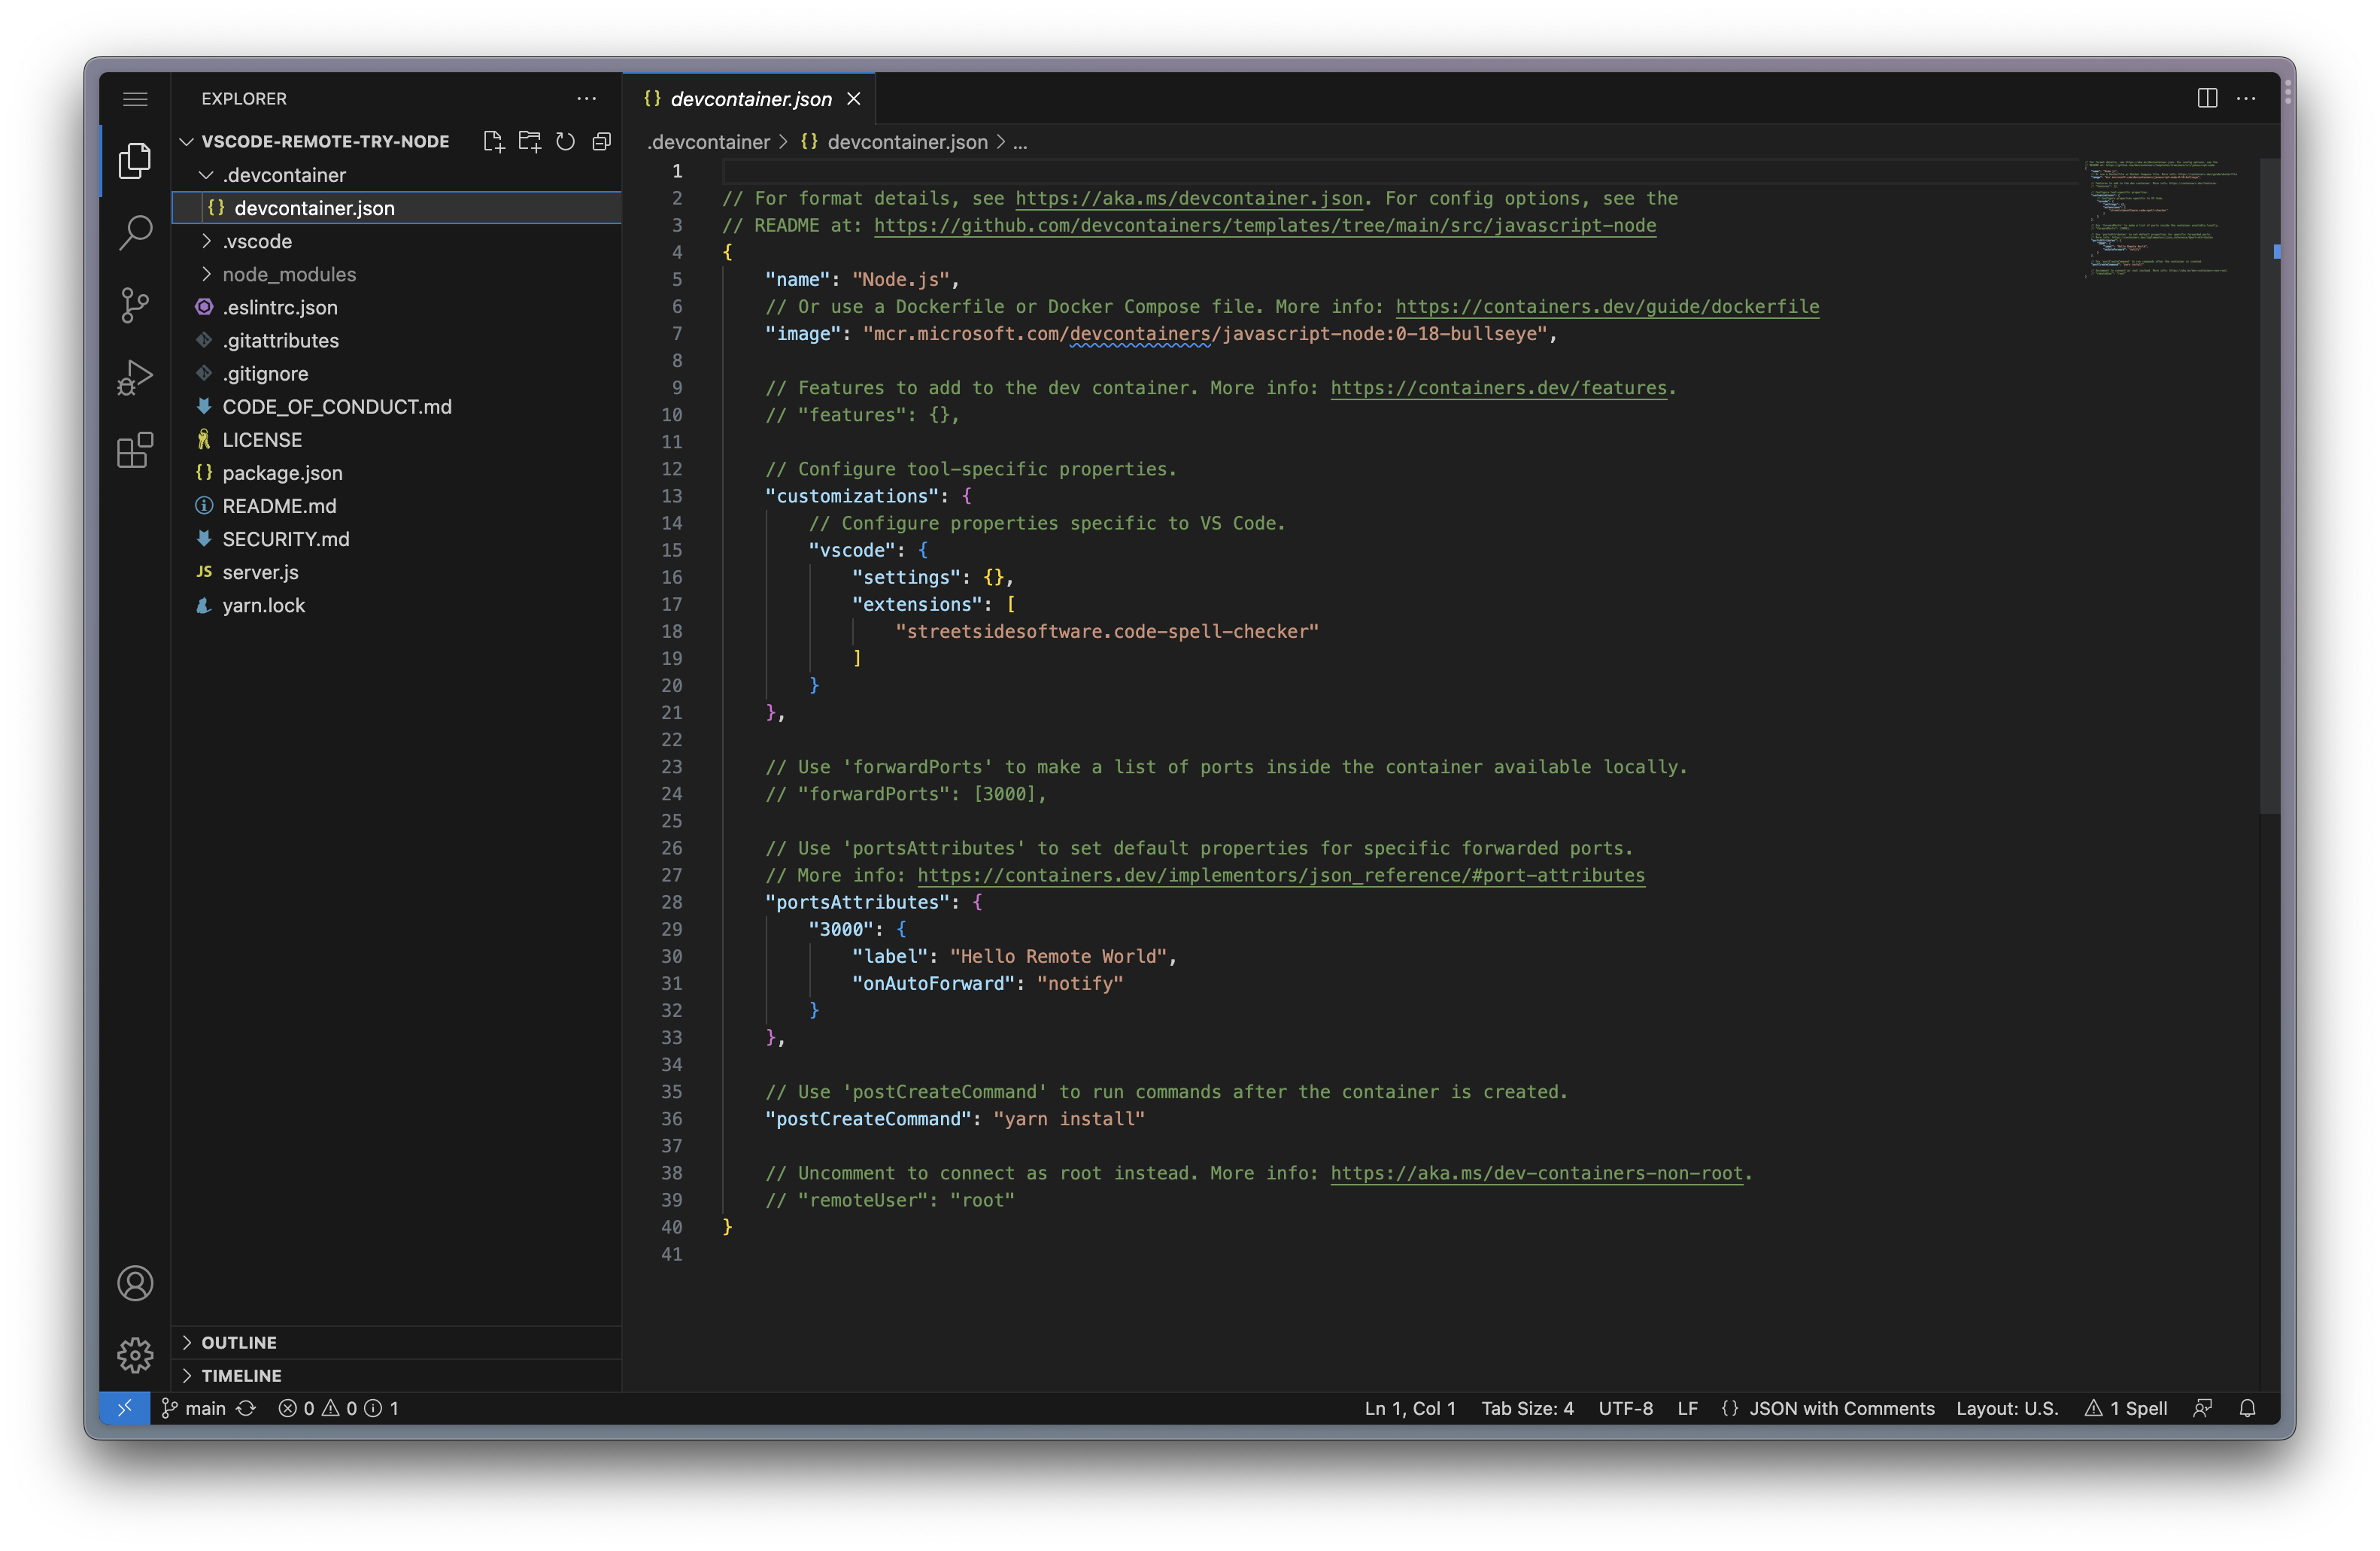Open the Manage settings gear

[135, 1355]
